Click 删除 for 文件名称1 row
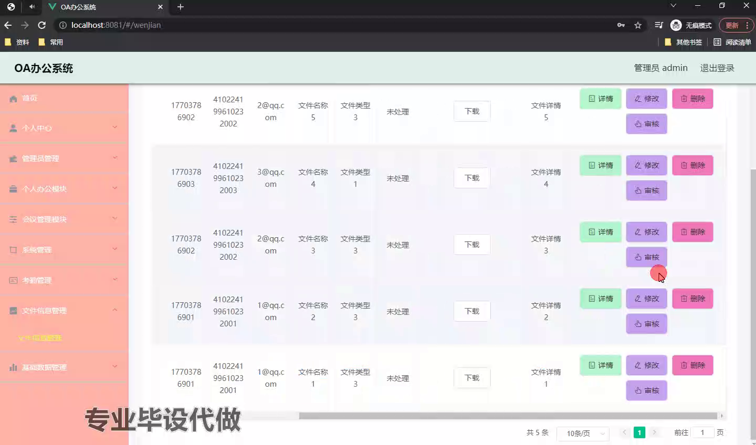Image resolution: width=756 pixels, height=445 pixels. [692, 365]
